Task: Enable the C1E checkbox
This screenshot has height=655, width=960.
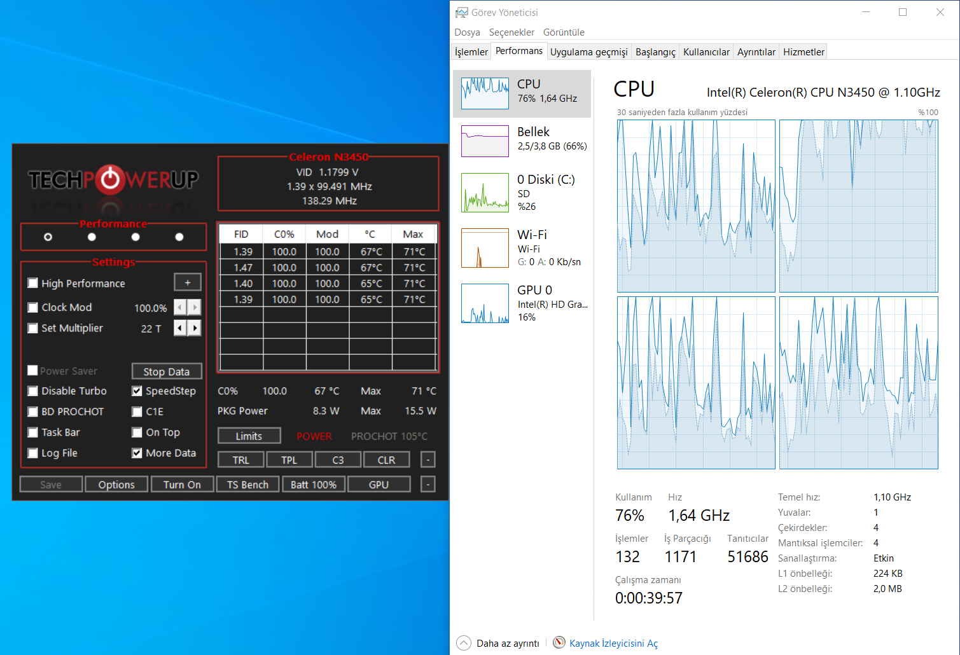Action: coord(137,411)
